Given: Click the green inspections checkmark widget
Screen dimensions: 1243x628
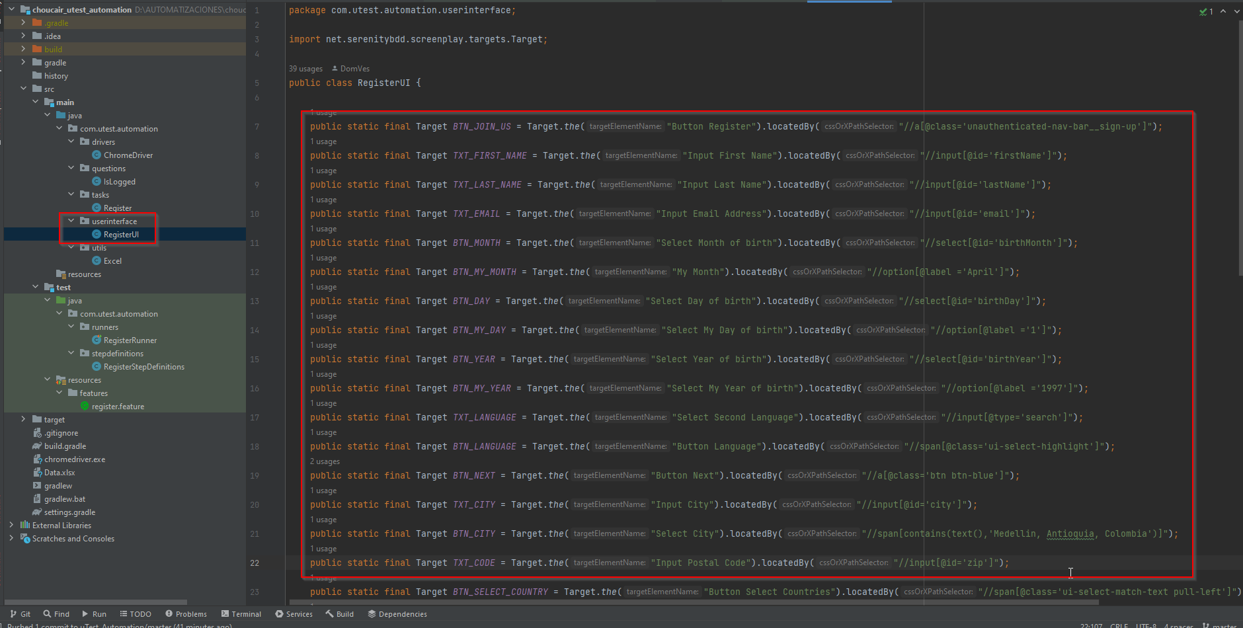Looking at the screenshot, I should (x=1206, y=11).
